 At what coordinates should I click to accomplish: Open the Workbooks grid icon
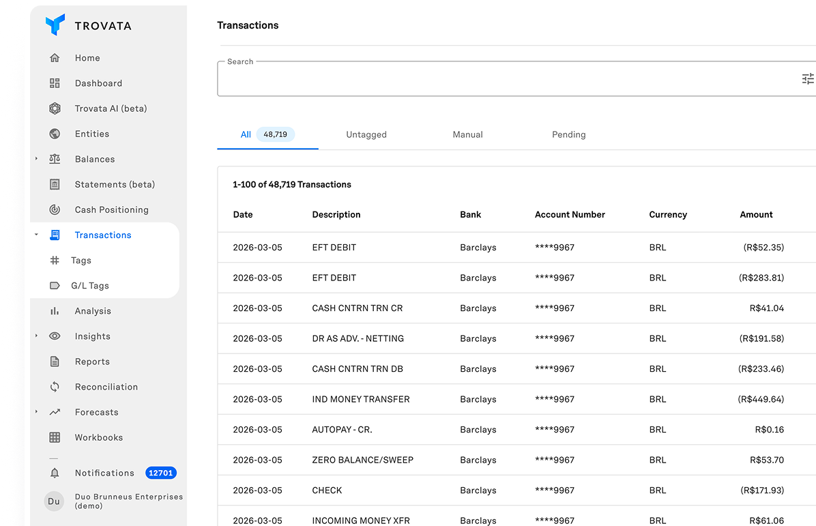click(55, 437)
